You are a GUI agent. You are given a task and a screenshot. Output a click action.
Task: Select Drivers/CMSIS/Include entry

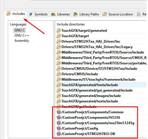coord(101,74)
